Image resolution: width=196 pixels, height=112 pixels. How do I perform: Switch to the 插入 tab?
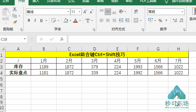click(36, 1)
